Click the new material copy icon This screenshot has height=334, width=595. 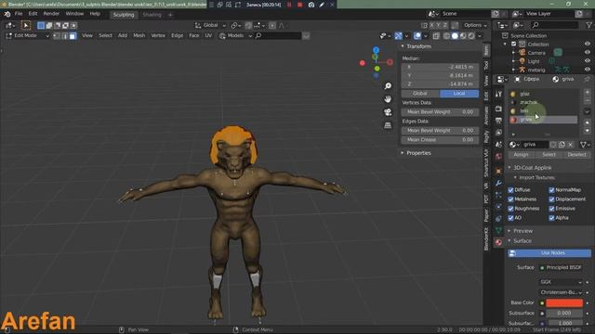(562, 145)
